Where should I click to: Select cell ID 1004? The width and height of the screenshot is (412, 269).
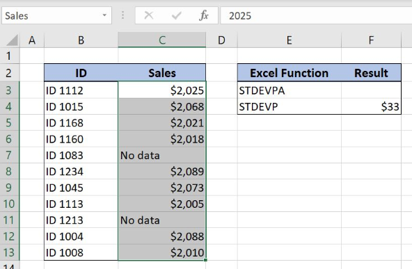point(81,236)
